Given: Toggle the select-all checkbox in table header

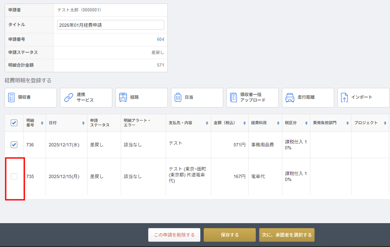Looking at the screenshot, I should click(x=14, y=123).
